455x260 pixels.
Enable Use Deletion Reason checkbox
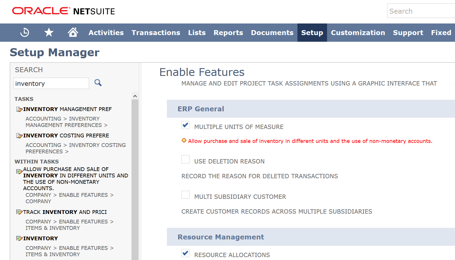(x=185, y=159)
